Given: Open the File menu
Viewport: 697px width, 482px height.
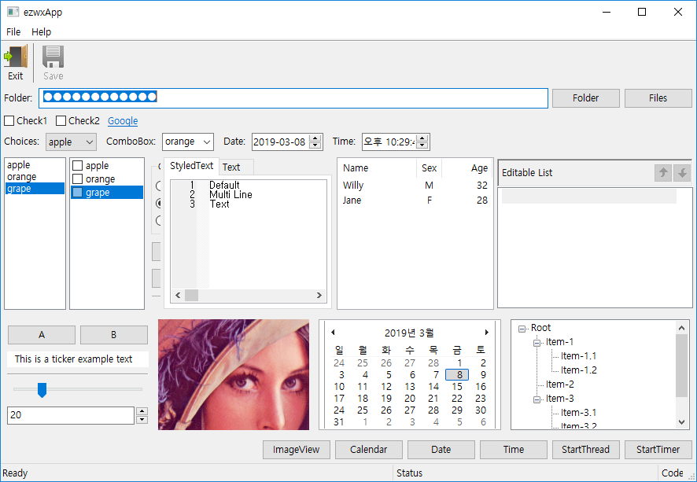Looking at the screenshot, I should coord(13,32).
